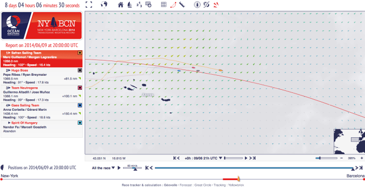
Task: Click the 43.051 N latitude readout
Action: 99,158
